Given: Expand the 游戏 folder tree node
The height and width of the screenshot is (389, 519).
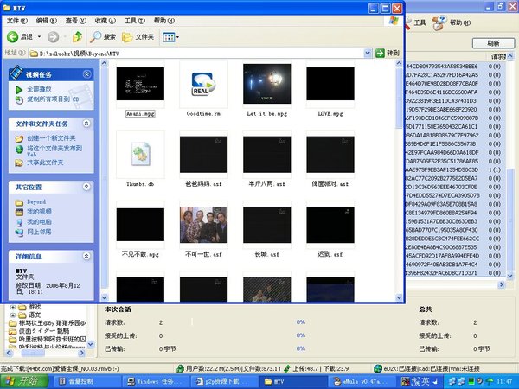Looking at the screenshot, I should [x=13, y=307].
